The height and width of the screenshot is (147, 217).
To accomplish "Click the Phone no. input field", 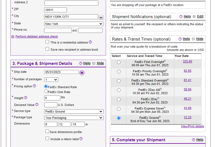I will coord(58,30).
